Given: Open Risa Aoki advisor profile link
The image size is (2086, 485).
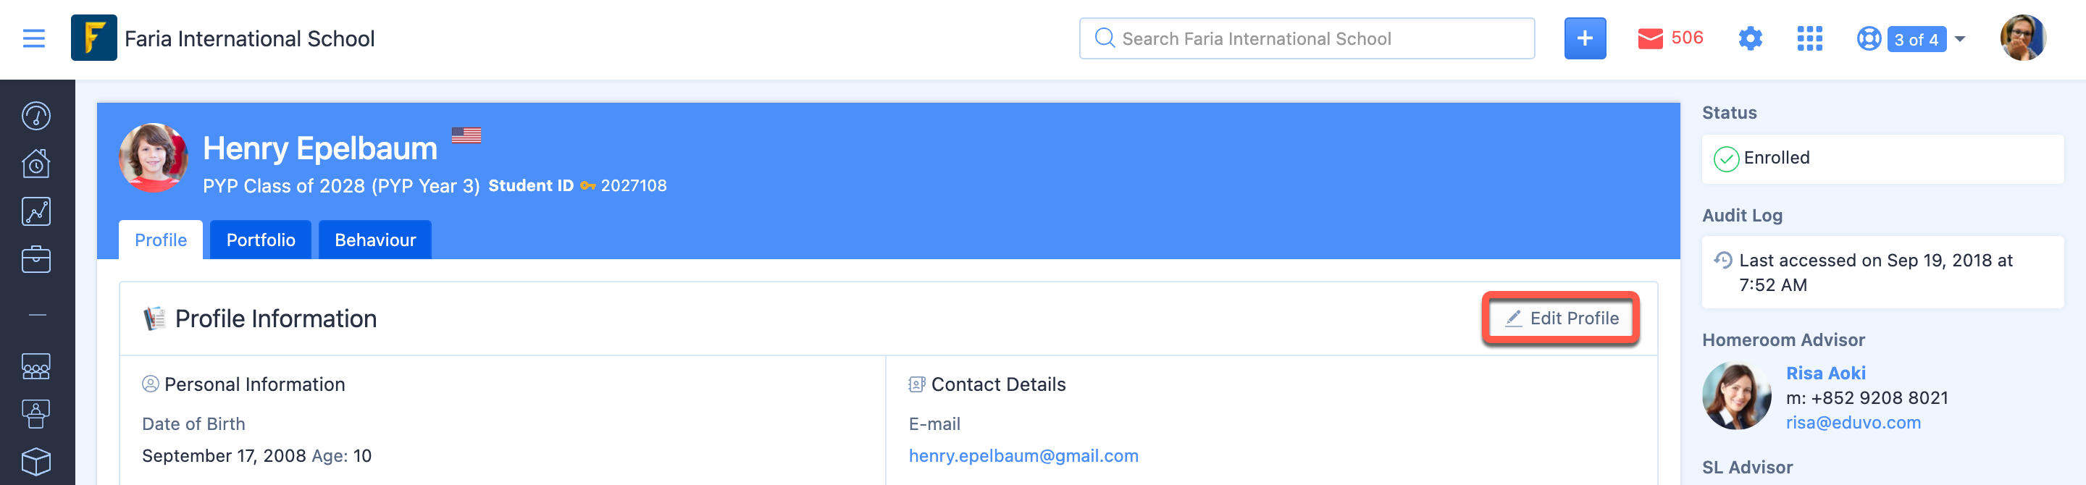Looking at the screenshot, I should pyautogui.click(x=1825, y=374).
